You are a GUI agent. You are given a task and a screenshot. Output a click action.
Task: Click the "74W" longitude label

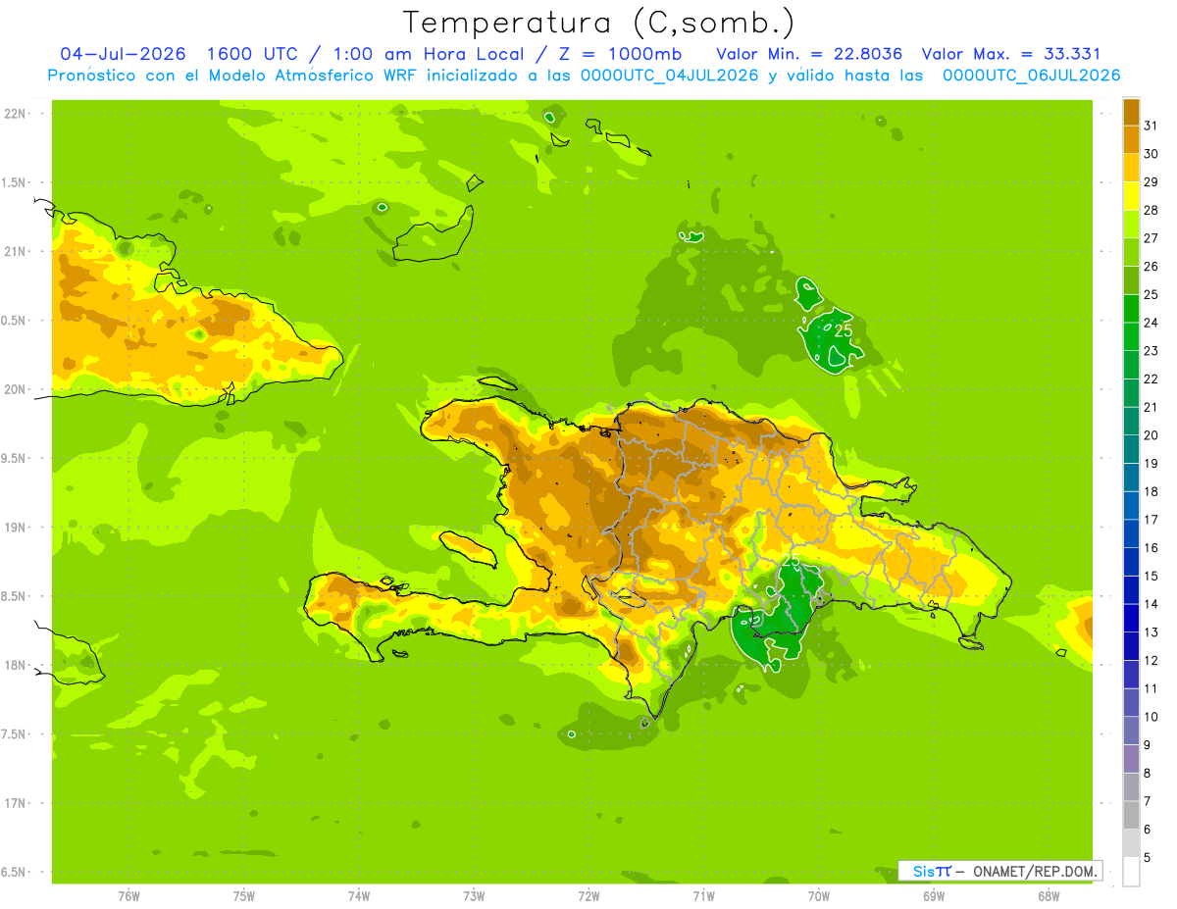359,895
